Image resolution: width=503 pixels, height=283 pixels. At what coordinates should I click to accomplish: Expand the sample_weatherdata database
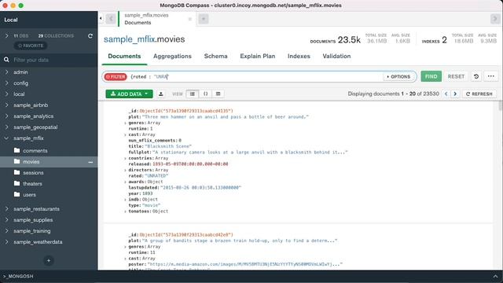[7, 242]
